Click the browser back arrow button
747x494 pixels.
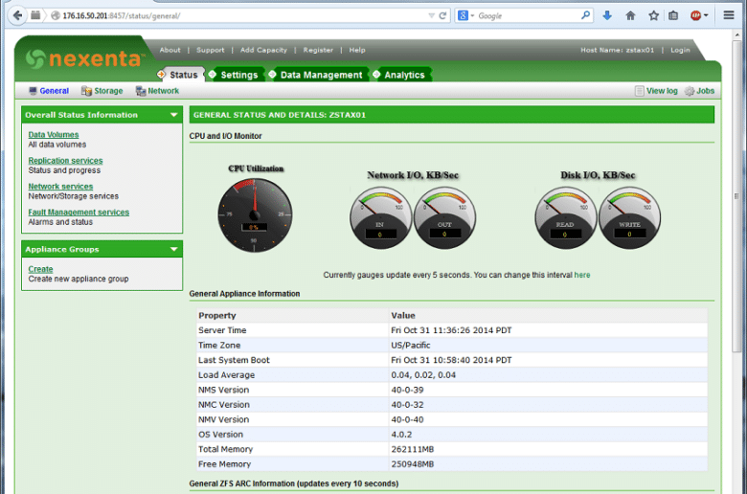17,15
